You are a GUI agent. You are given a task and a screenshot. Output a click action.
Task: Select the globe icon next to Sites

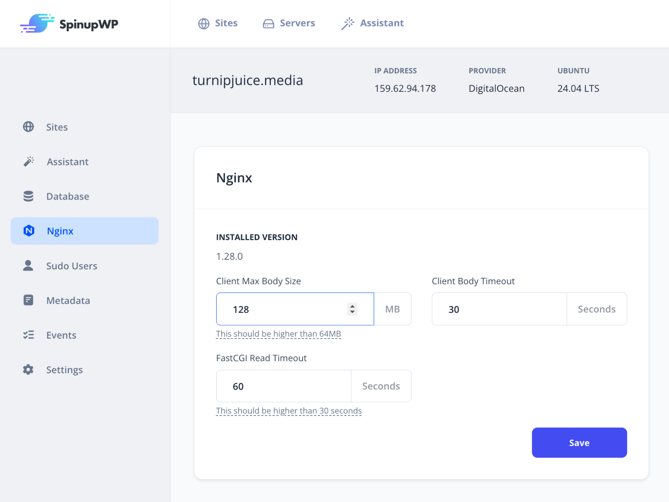[x=204, y=23]
